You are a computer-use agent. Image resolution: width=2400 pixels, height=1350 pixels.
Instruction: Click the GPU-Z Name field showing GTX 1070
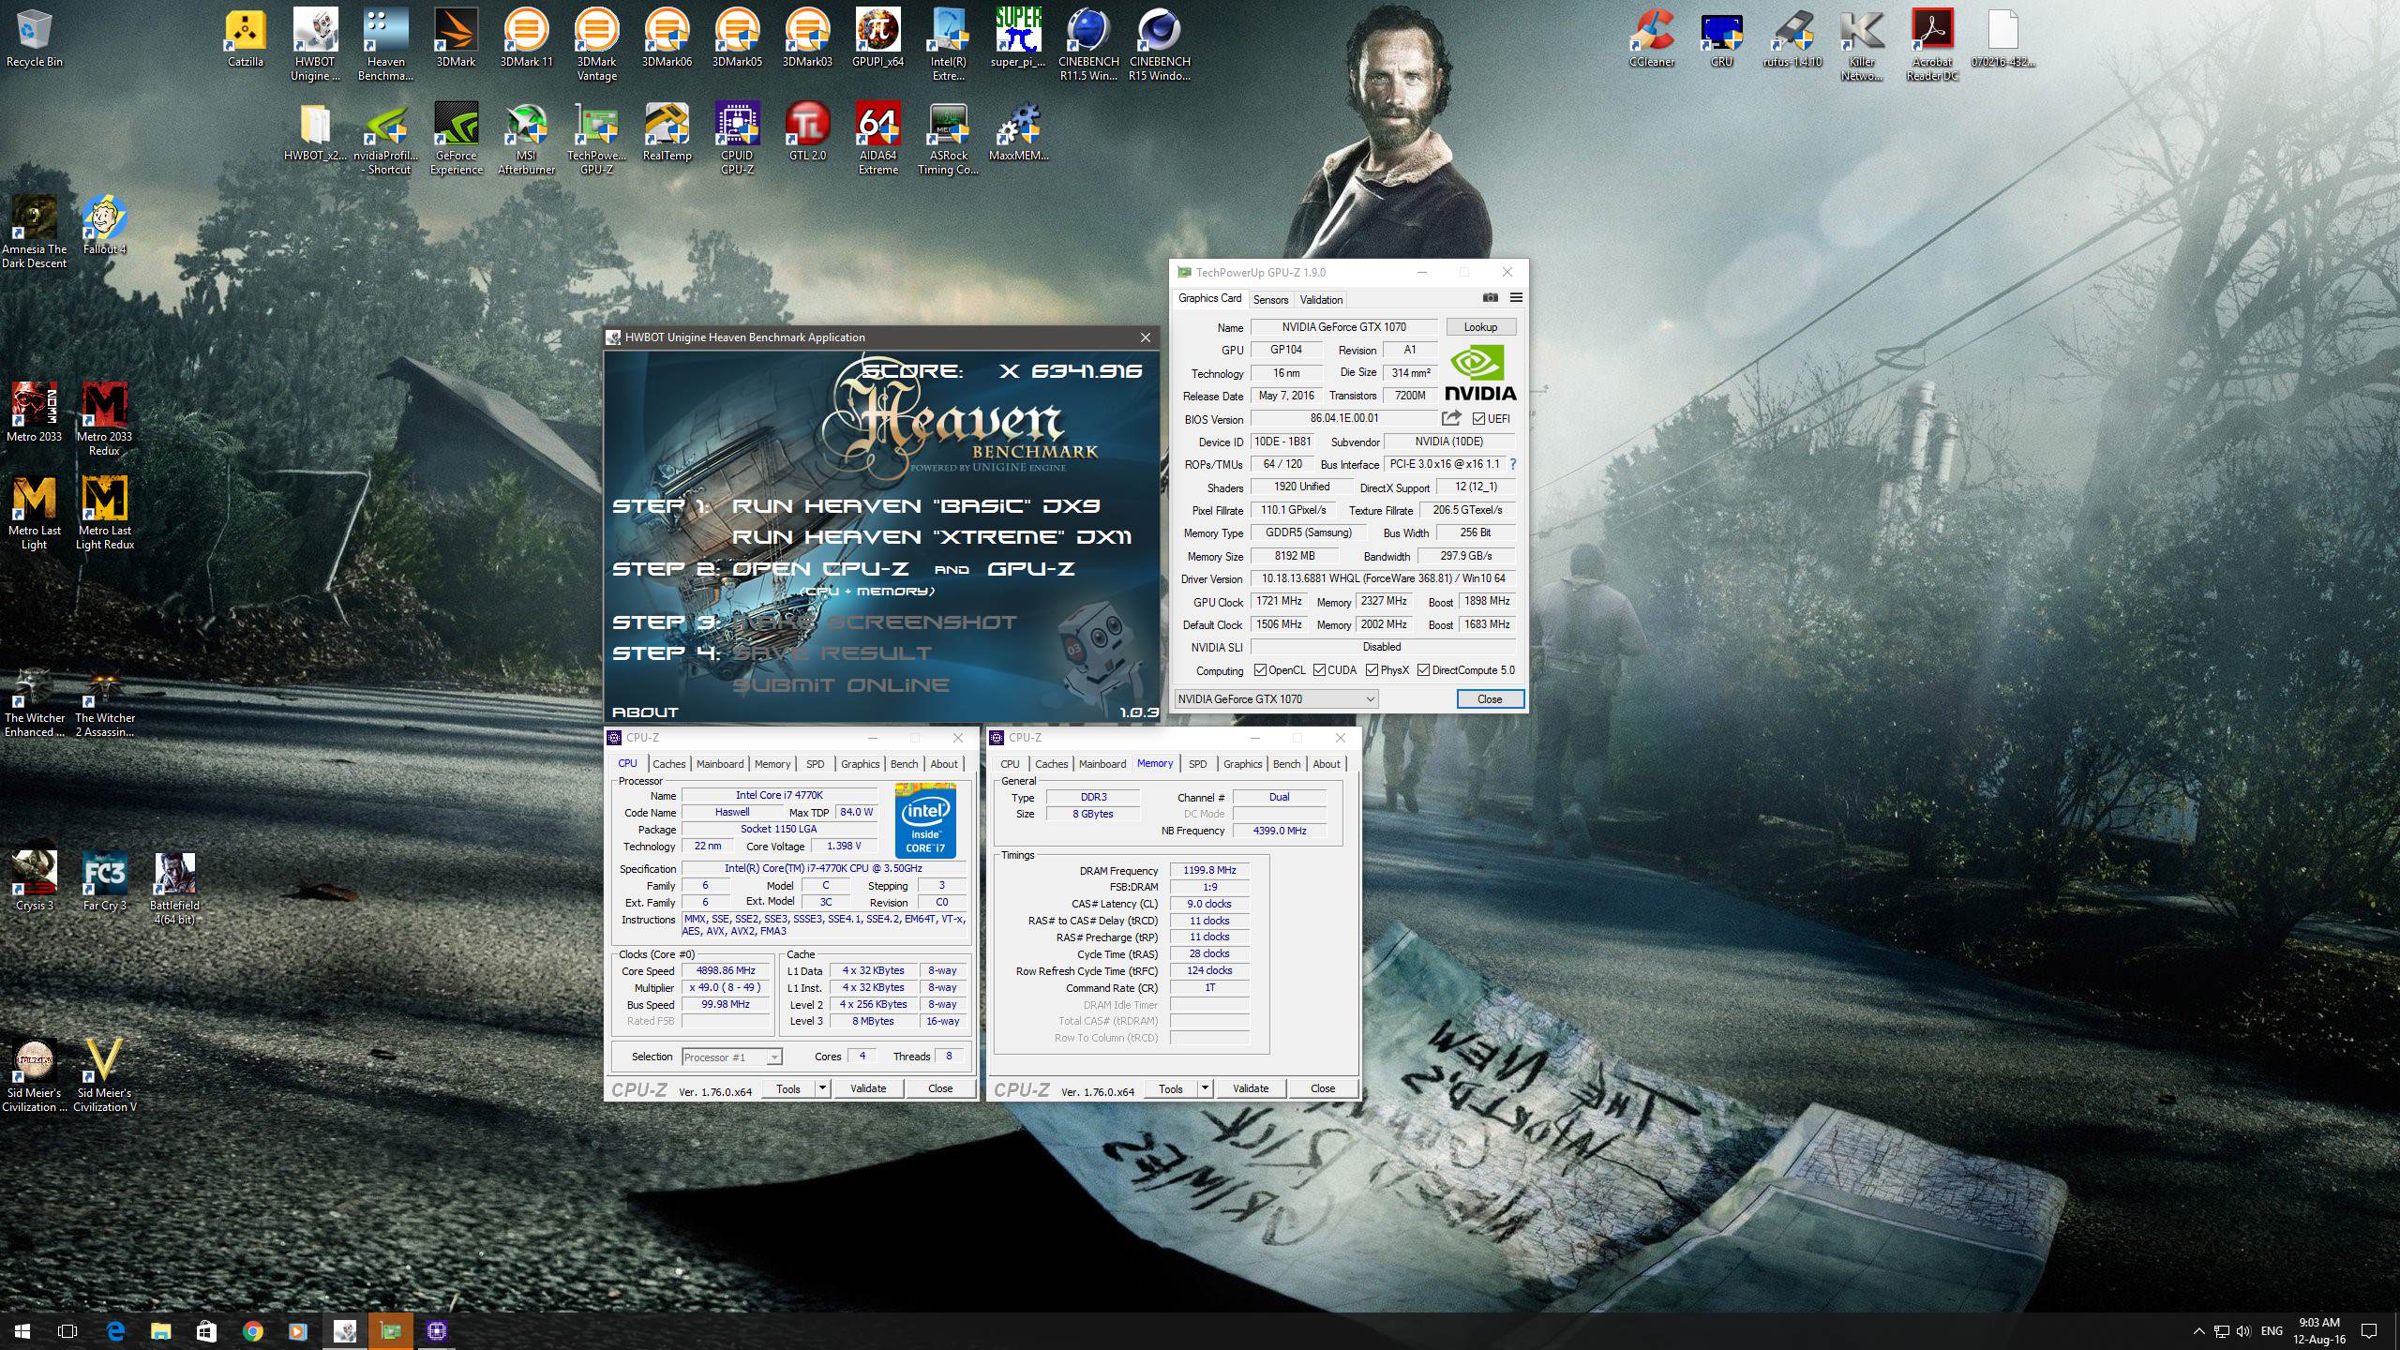click(x=1343, y=327)
